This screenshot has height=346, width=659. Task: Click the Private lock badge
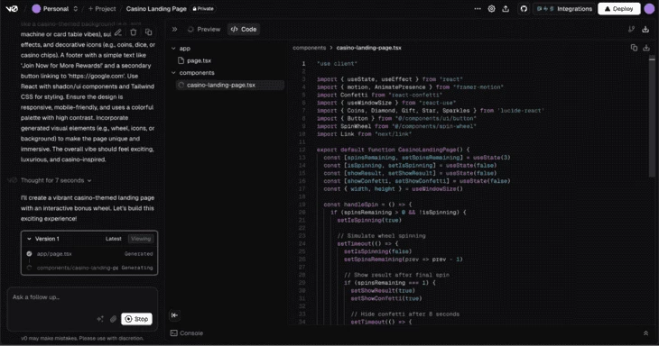click(203, 9)
